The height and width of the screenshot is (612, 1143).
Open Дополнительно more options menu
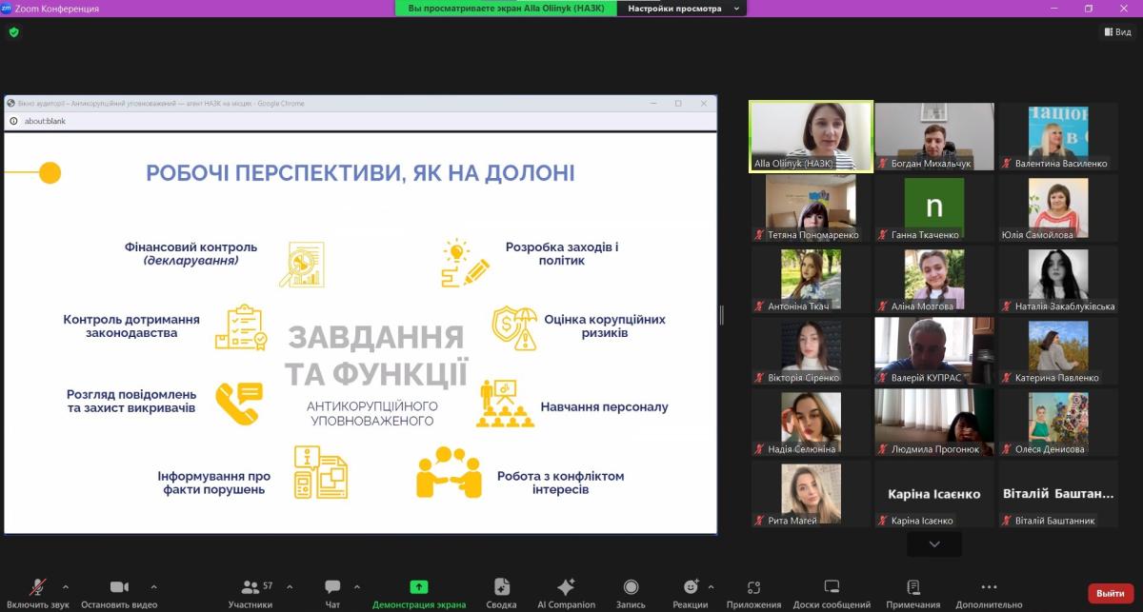[989, 593]
